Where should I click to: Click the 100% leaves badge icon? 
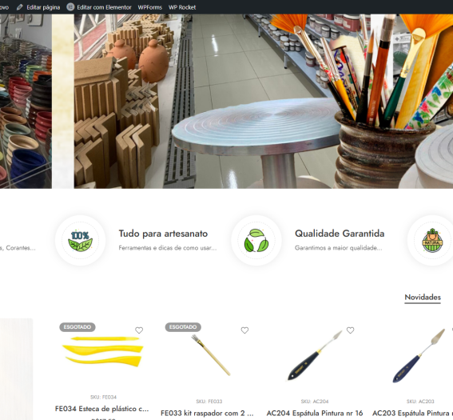coord(81,240)
